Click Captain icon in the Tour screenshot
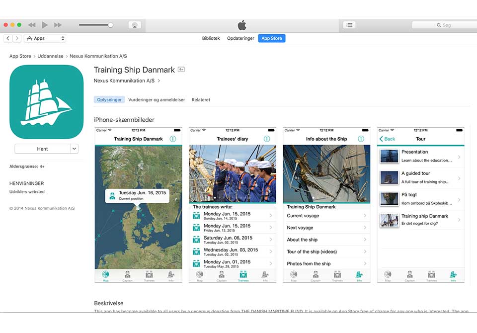The height and width of the screenshot is (333, 477). 410,276
